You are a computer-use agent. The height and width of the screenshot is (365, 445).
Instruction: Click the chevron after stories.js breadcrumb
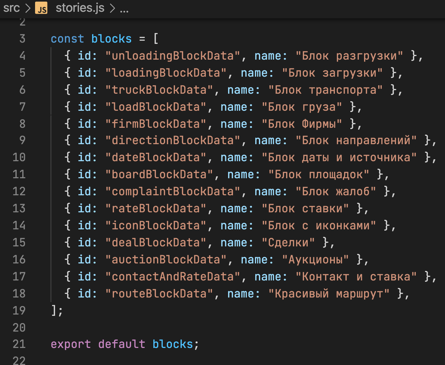pos(112,8)
